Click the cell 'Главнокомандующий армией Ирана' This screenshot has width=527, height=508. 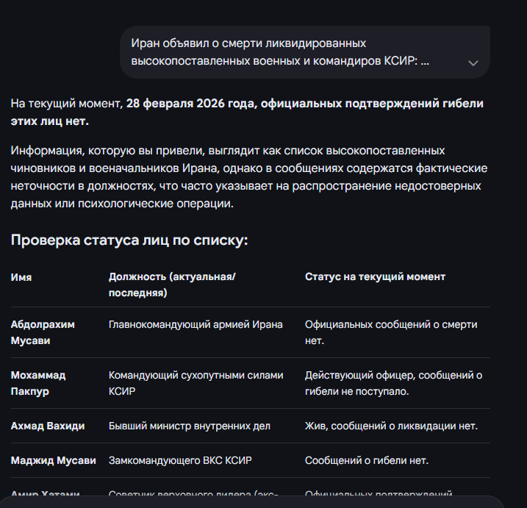click(195, 325)
